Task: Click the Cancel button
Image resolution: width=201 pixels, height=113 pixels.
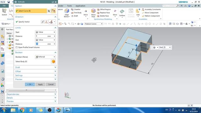Action: [x=51, y=84]
